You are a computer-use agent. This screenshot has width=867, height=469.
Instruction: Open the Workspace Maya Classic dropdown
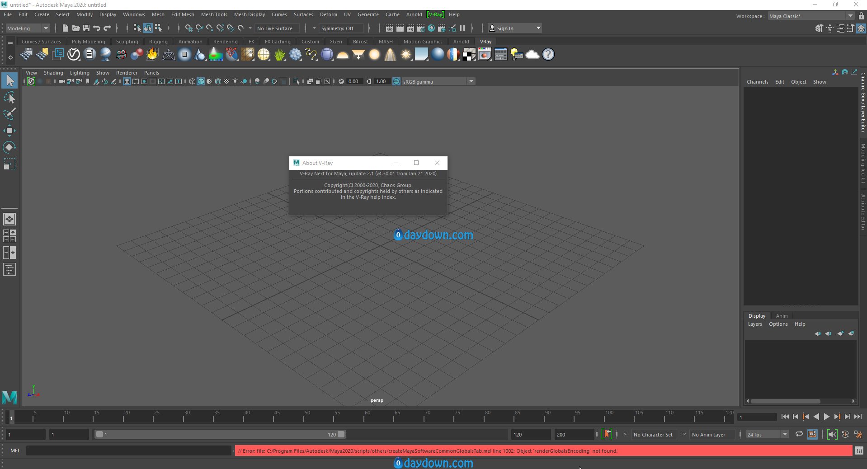(x=811, y=16)
